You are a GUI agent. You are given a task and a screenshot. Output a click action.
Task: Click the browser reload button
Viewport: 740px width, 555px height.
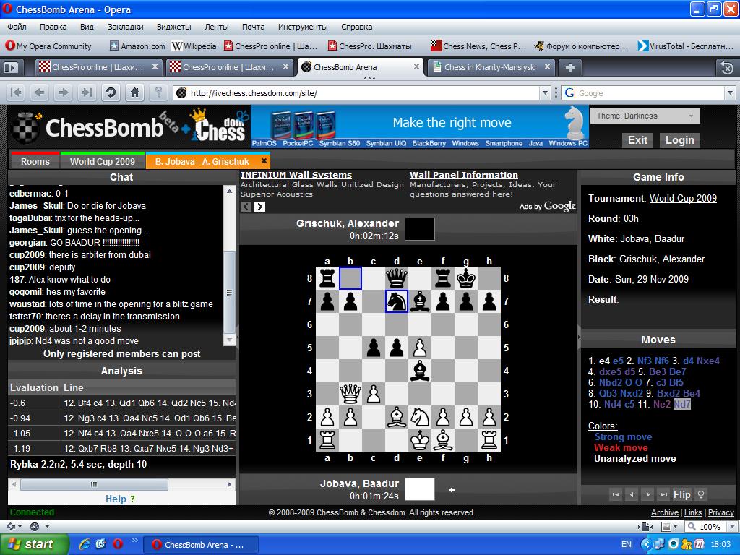point(111,92)
